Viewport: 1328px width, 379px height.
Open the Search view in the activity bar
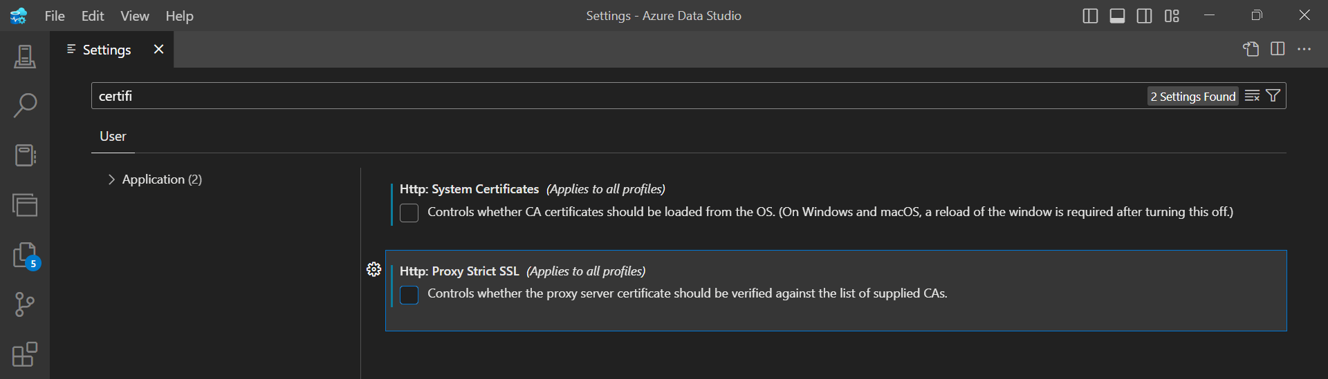pos(25,106)
